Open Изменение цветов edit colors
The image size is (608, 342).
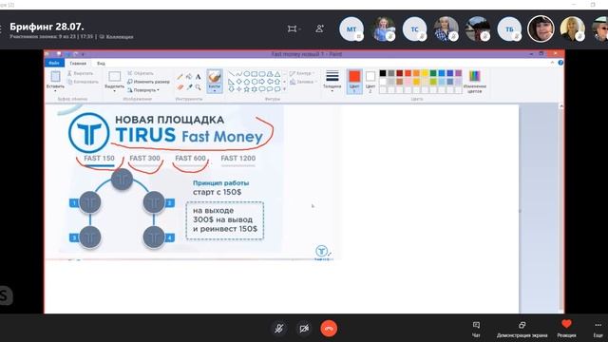[x=475, y=81]
